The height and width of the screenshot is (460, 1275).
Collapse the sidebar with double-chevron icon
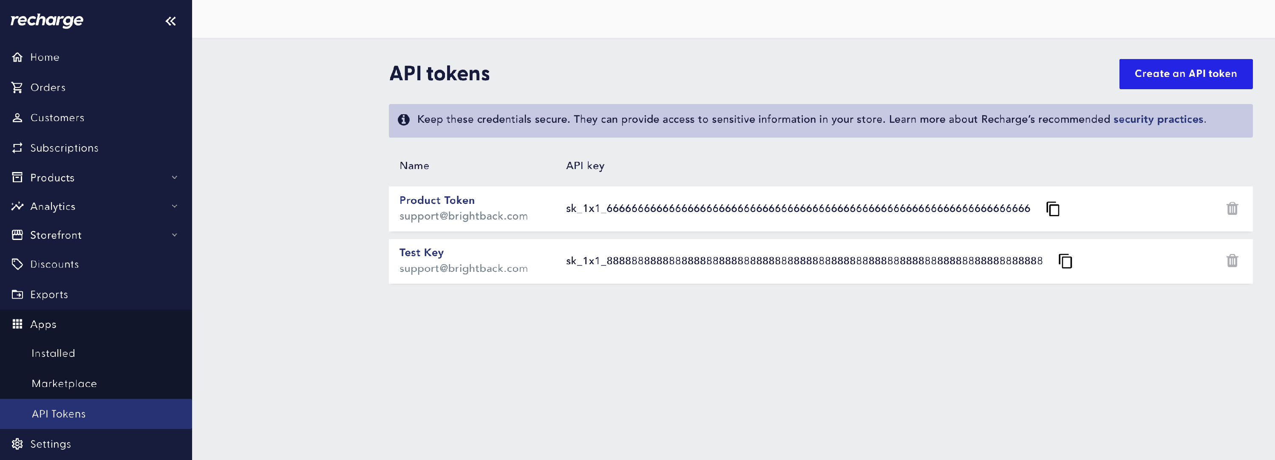(x=170, y=21)
